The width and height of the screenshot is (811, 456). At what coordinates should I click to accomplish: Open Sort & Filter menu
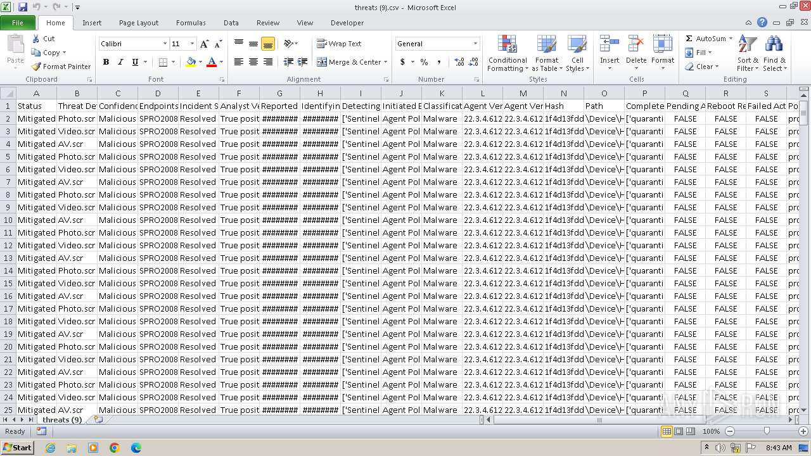click(x=748, y=53)
